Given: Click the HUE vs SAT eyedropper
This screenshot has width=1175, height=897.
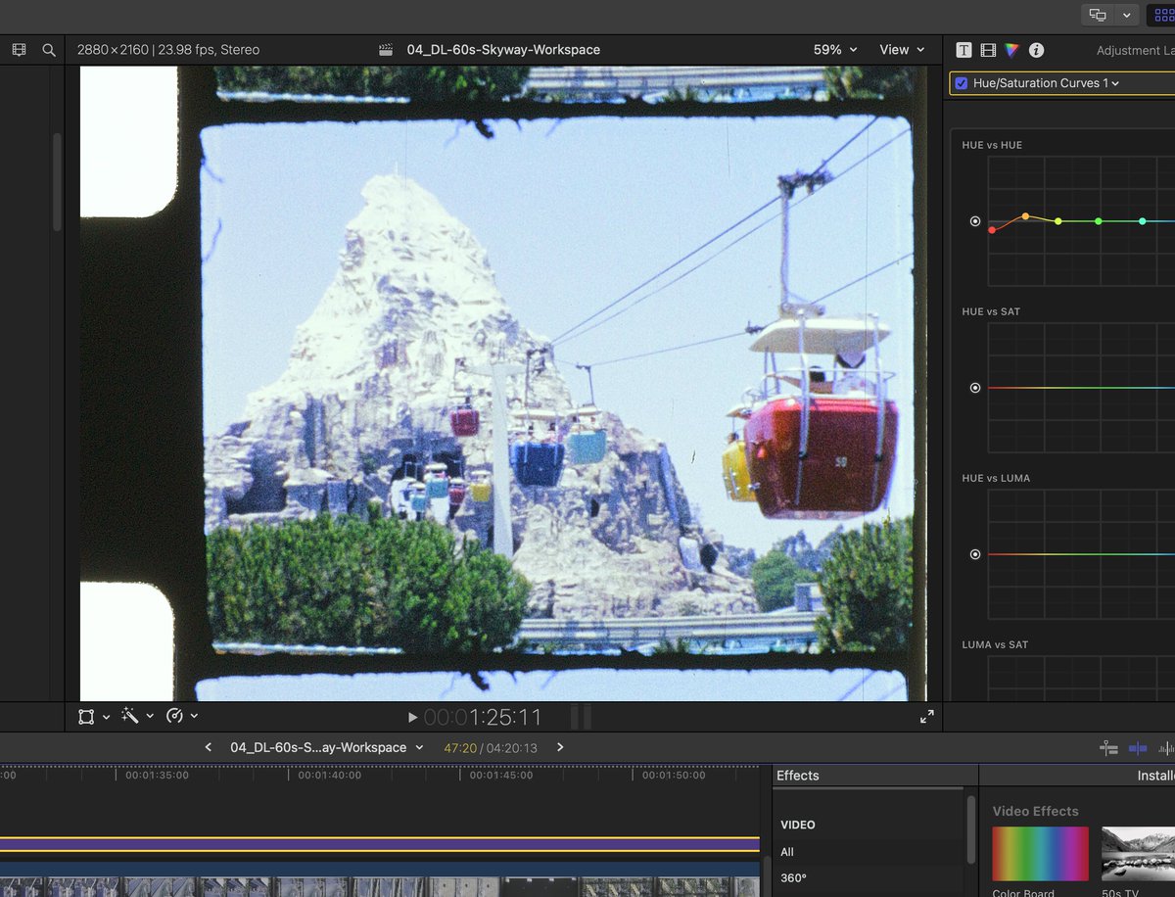Looking at the screenshot, I should pyautogui.click(x=975, y=388).
